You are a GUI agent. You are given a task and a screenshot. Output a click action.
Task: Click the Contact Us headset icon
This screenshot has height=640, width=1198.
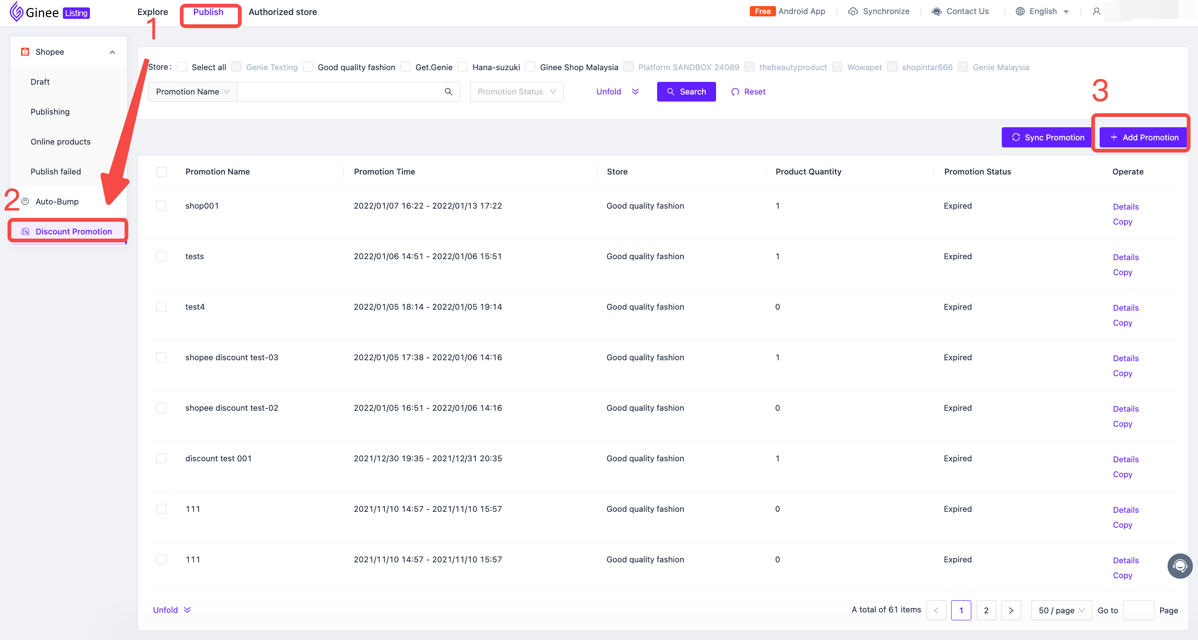[x=937, y=12]
